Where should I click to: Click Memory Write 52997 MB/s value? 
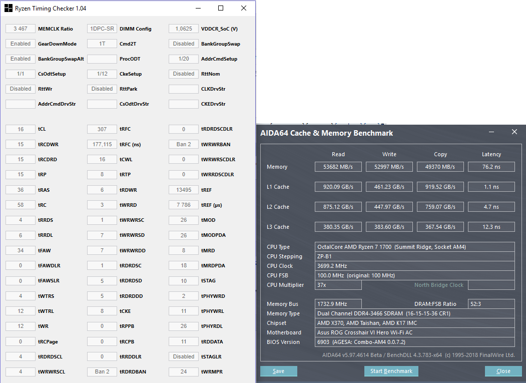tap(389, 167)
